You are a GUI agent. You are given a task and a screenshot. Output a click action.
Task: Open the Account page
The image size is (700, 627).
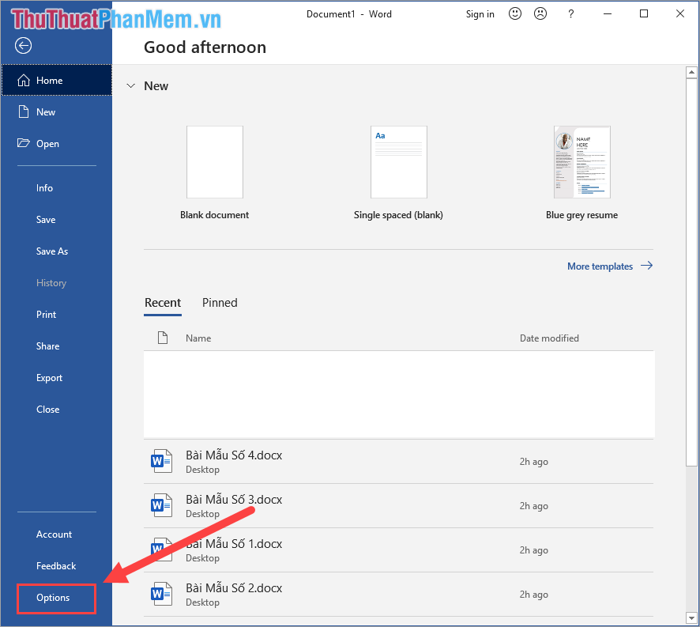click(54, 534)
